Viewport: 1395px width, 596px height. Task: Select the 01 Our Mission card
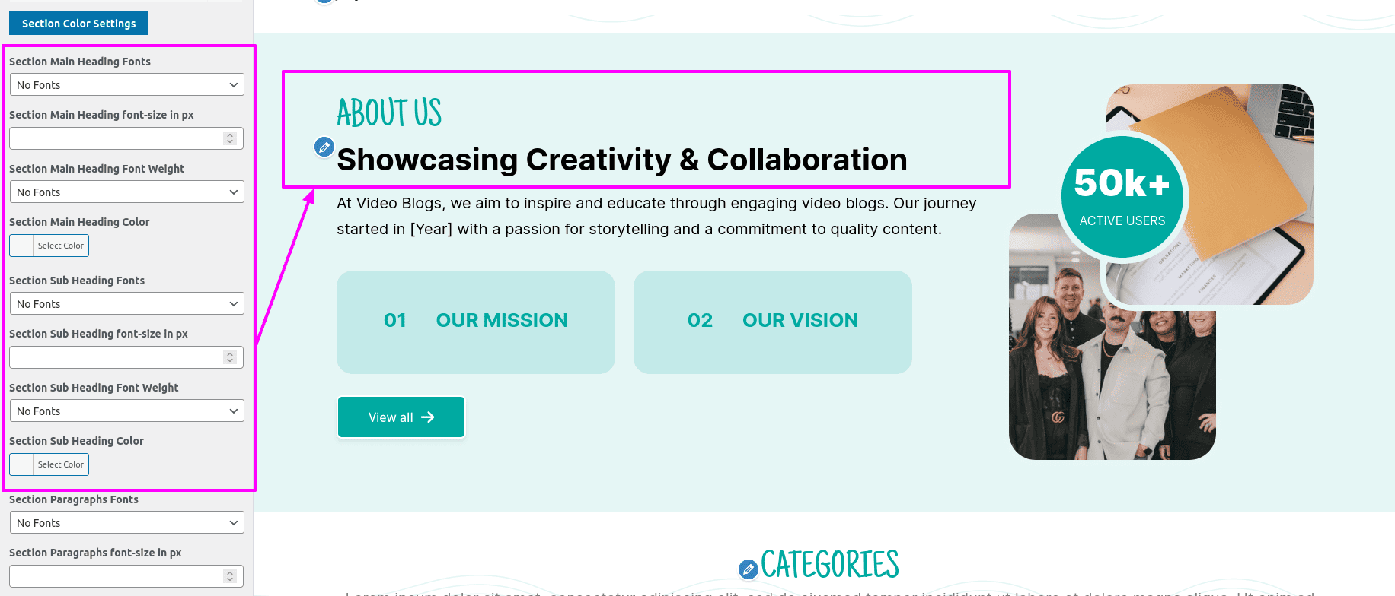pos(476,322)
